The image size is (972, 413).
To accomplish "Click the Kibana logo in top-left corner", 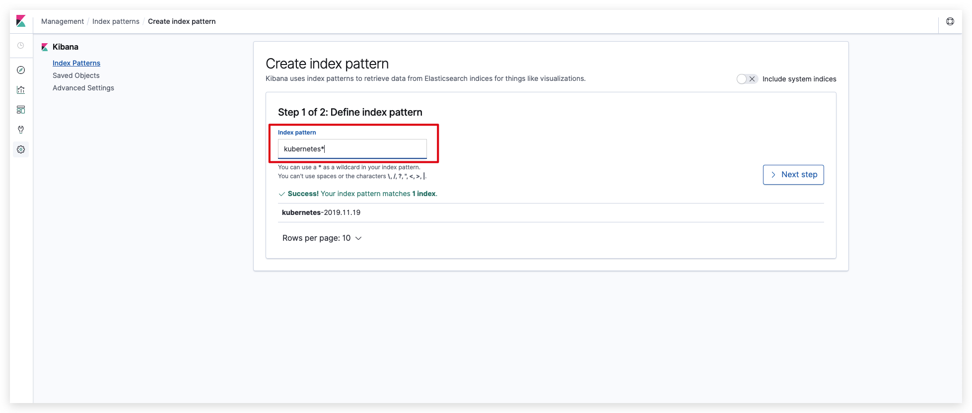I will pyautogui.click(x=21, y=21).
